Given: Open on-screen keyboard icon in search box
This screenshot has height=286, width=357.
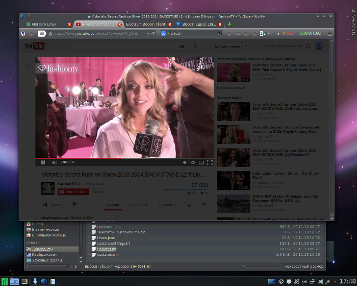Looking at the screenshot, I should click(x=182, y=46).
